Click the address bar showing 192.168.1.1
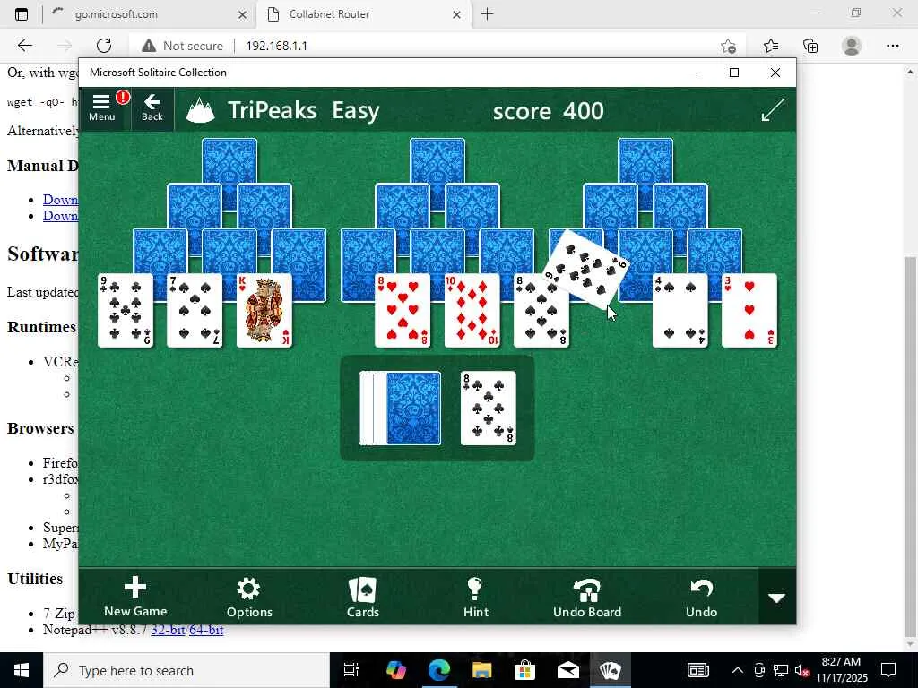 [x=276, y=46]
